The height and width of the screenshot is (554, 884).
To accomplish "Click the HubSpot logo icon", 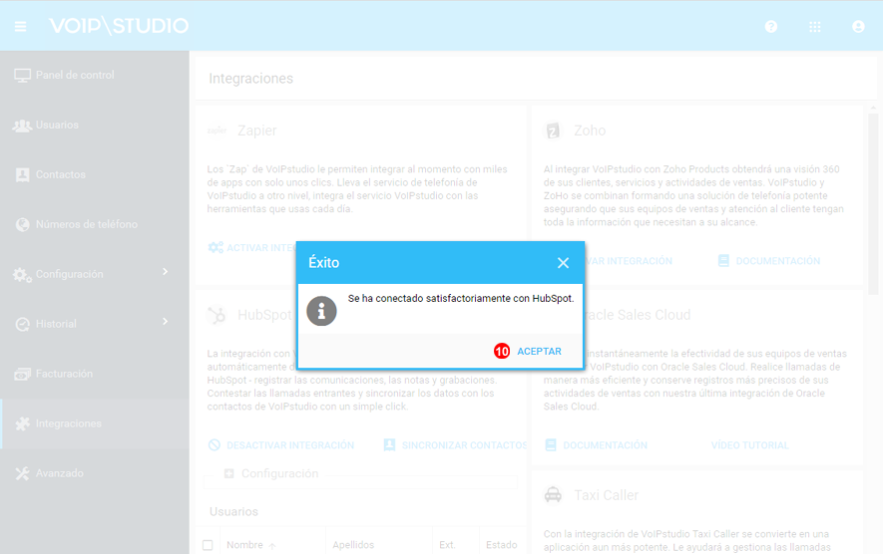I will [217, 315].
